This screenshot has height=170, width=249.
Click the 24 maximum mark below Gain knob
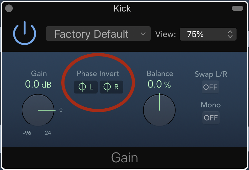click(x=48, y=133)
